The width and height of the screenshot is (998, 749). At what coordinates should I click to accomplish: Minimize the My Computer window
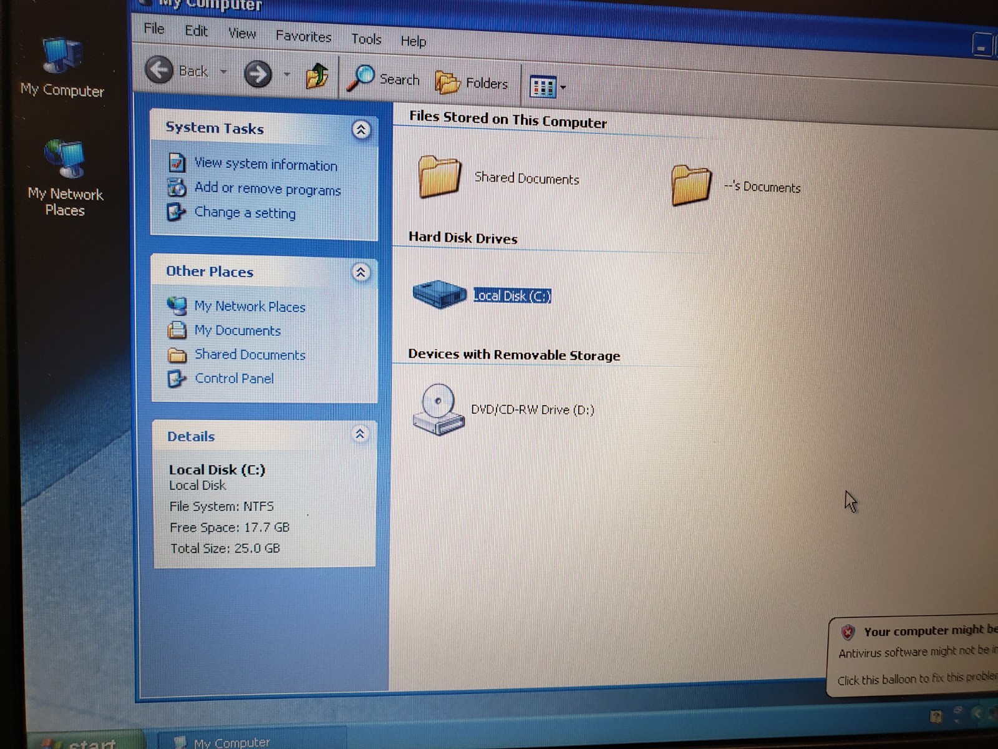tap(982, 46)
